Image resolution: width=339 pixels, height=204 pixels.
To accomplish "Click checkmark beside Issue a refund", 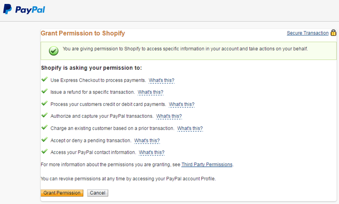I will pos(44,91).
